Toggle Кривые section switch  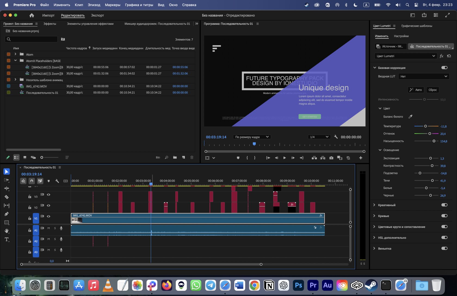444,216
